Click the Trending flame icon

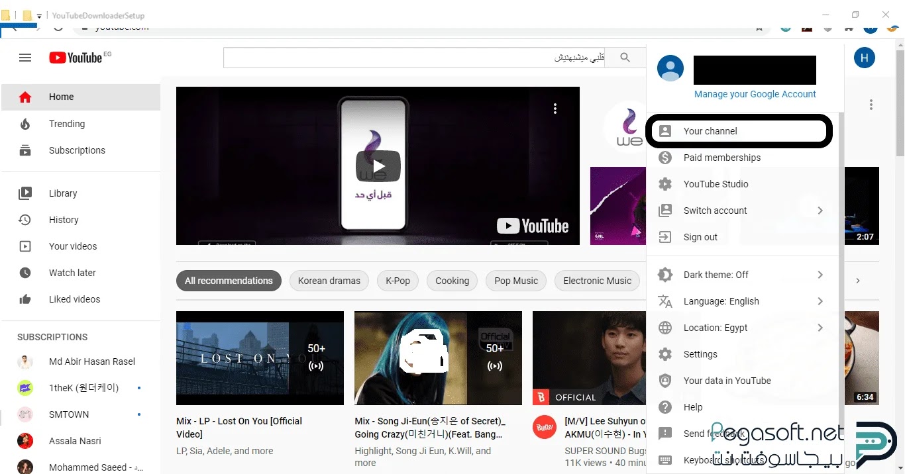pos(25,124)
